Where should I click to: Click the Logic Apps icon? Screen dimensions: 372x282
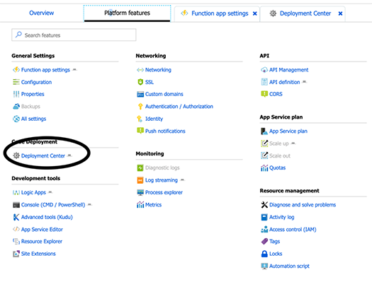[x=16, y=192]
